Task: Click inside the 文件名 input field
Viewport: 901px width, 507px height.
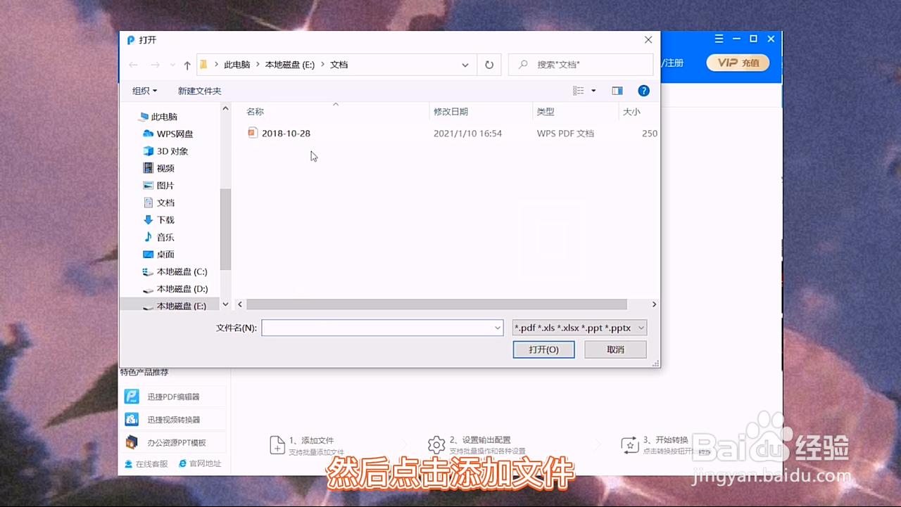Action: (x=380, y=327)
